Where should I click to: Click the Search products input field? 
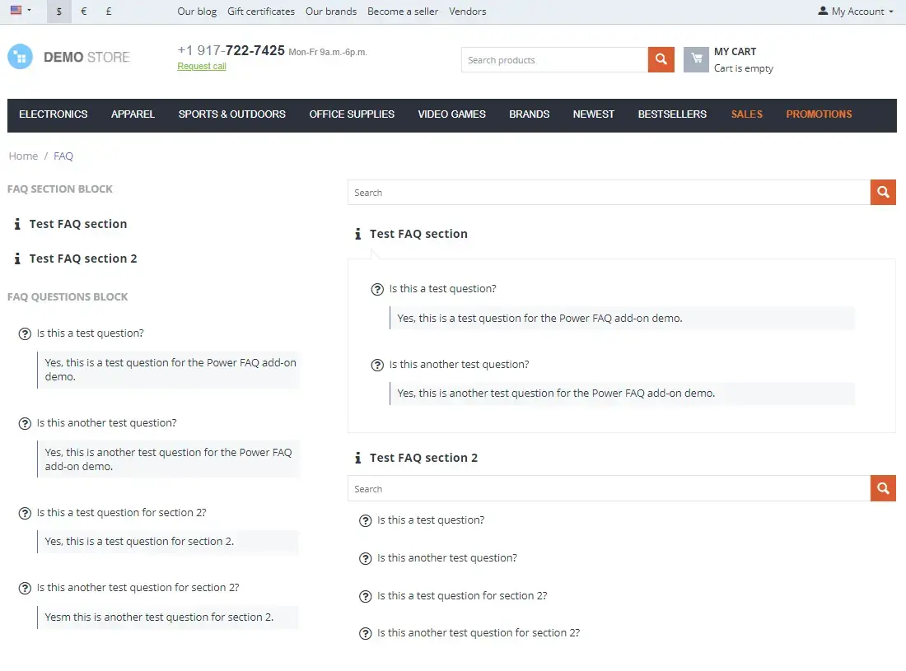click(554, 60)
